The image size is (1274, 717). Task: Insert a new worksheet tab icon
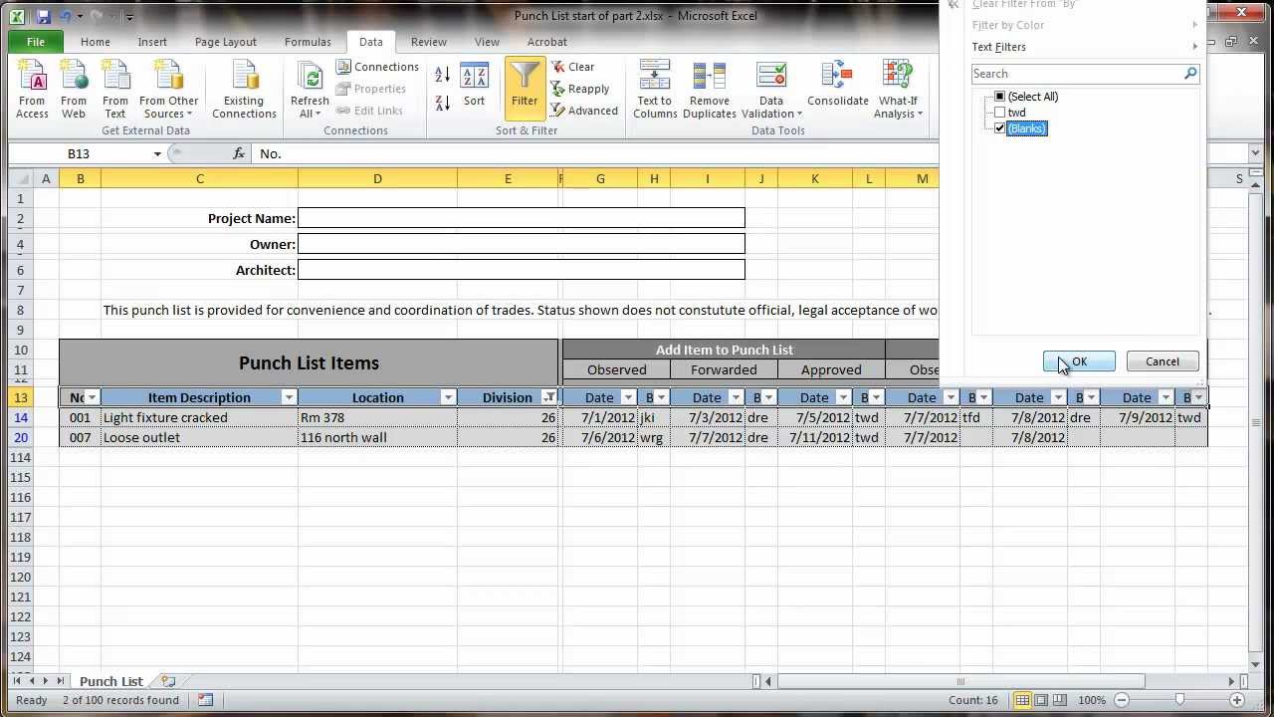tap(168, 681)
